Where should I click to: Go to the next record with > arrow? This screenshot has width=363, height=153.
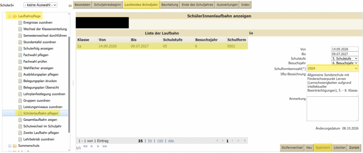(98, 146)
